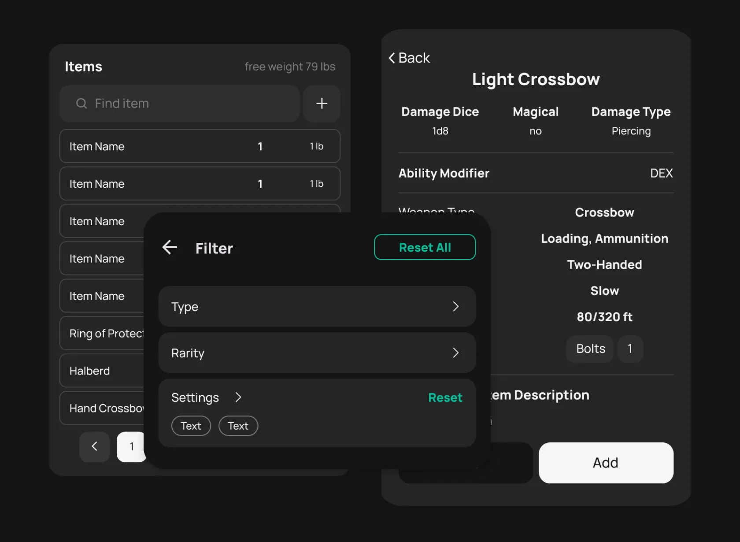This screenshot has width=740, height=542.
Task: Click the DEX ability modifier value
Action: [661, 173]
